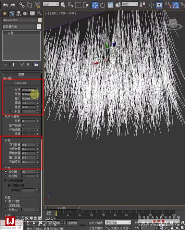
Task: Click the Select and Place tool icon
Action: [x=118, y=5]
